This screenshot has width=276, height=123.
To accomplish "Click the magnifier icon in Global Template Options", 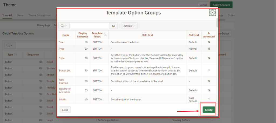I will point(9,45).
